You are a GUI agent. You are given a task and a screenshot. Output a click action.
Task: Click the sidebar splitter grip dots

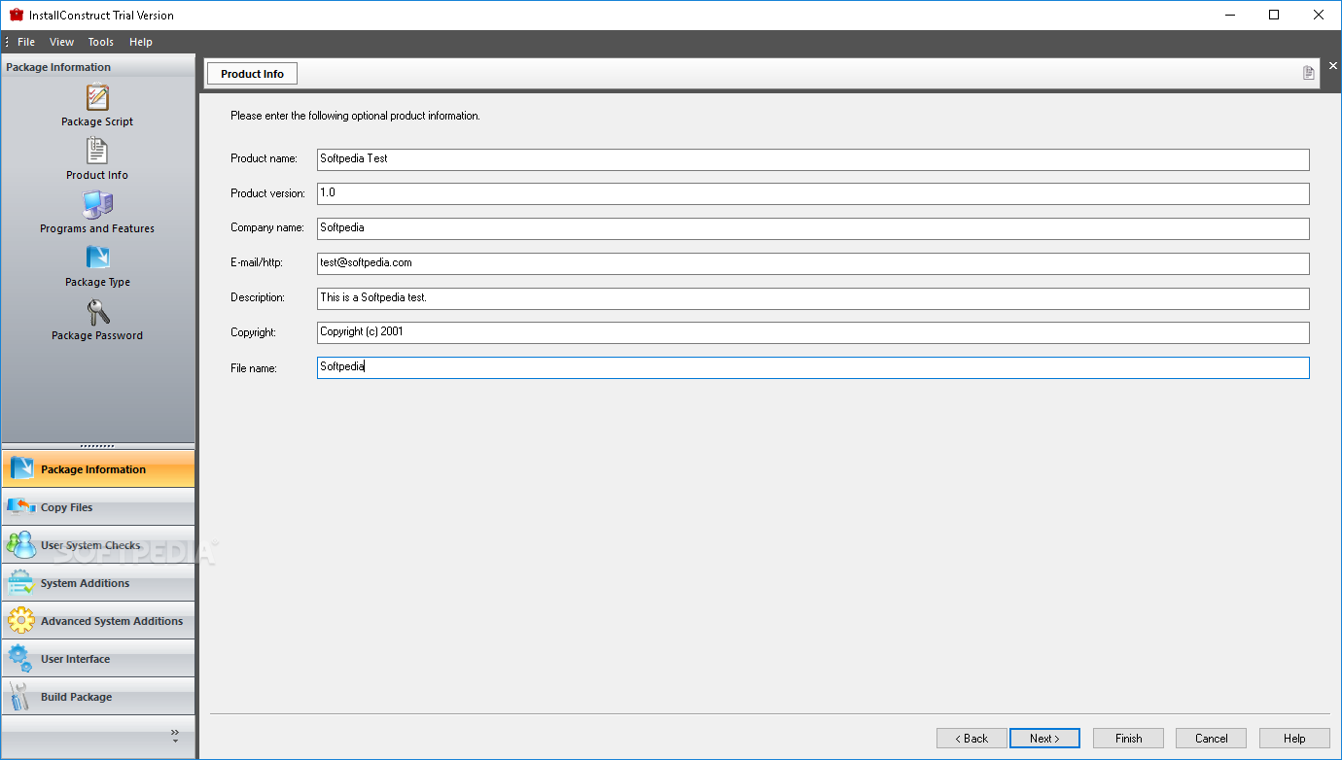[x=97, y=446]
